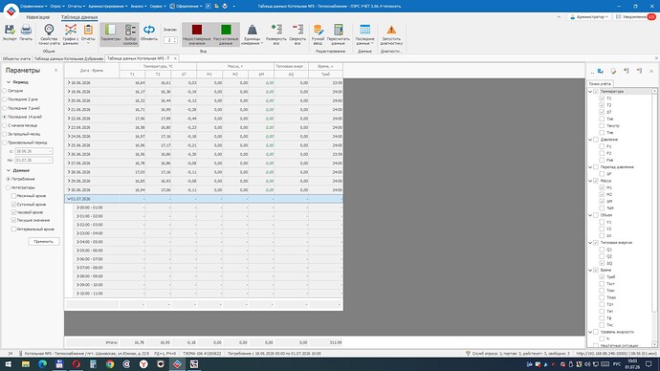The height and width of the screenshot is (371, 660).
Task: Enable the Месячный архив checkbox
Action: pos(14,196)
